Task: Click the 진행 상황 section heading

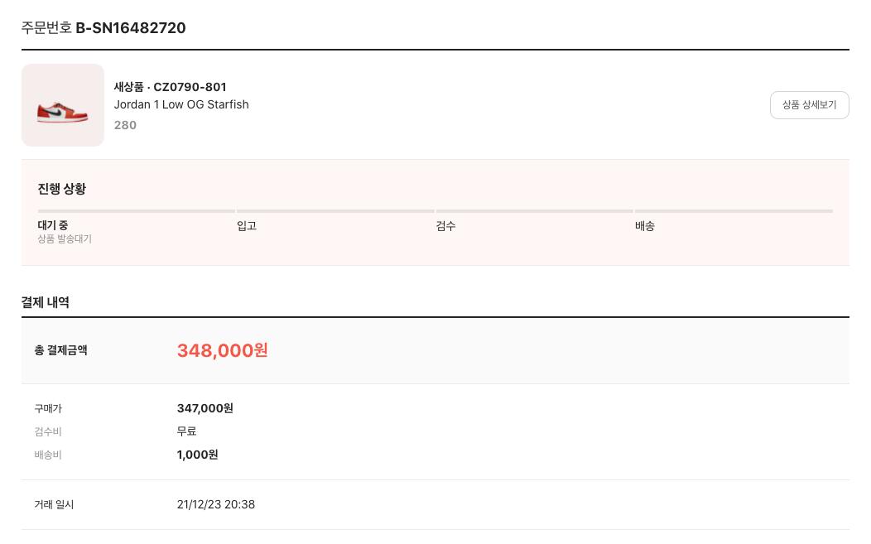Action: [62, 189]
